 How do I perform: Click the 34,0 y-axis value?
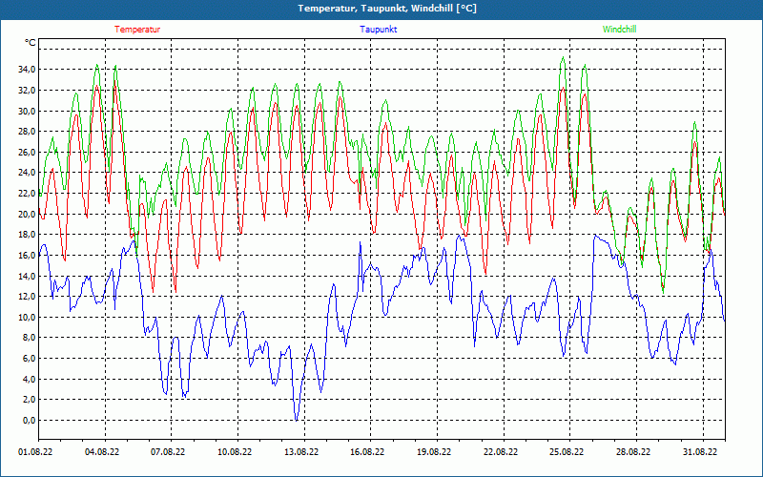click(x=27, y=70)
